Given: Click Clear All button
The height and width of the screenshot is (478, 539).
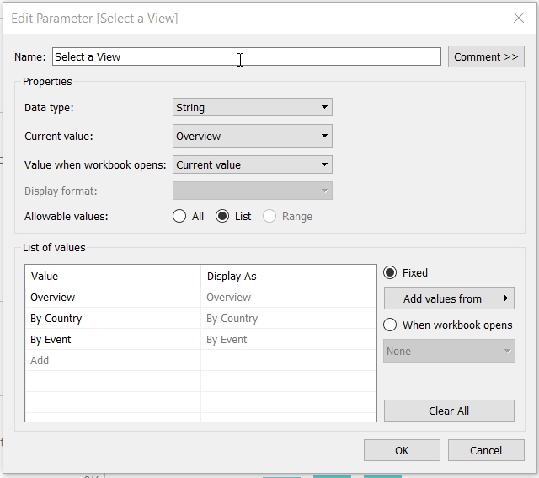Looking at the screenshot, I should pos(449,411).
